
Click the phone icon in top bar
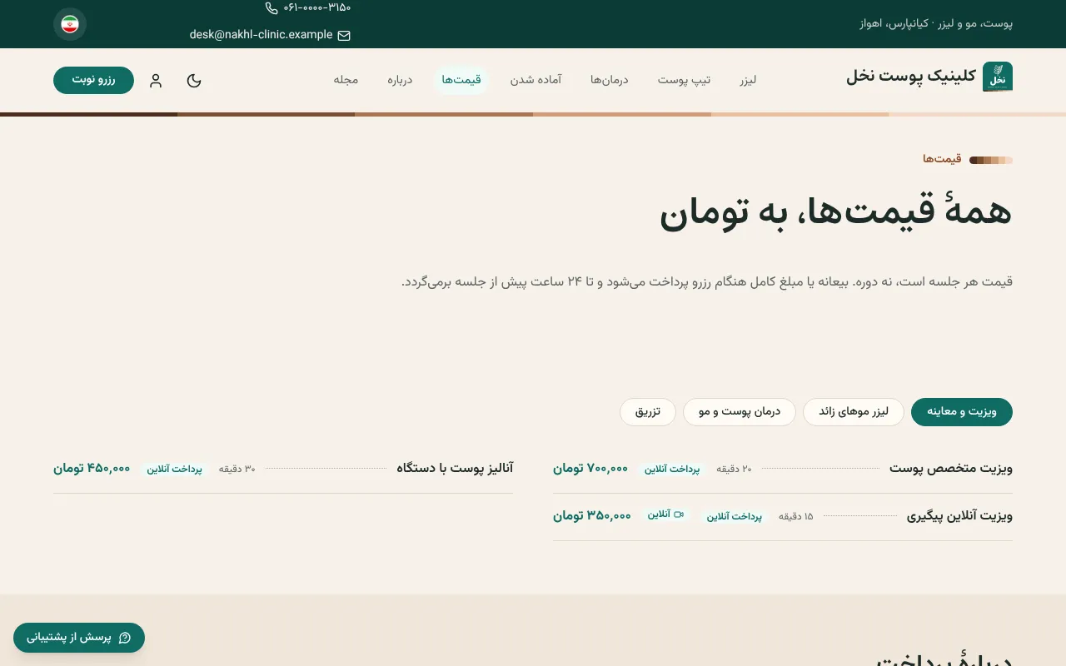coord(271,8)
